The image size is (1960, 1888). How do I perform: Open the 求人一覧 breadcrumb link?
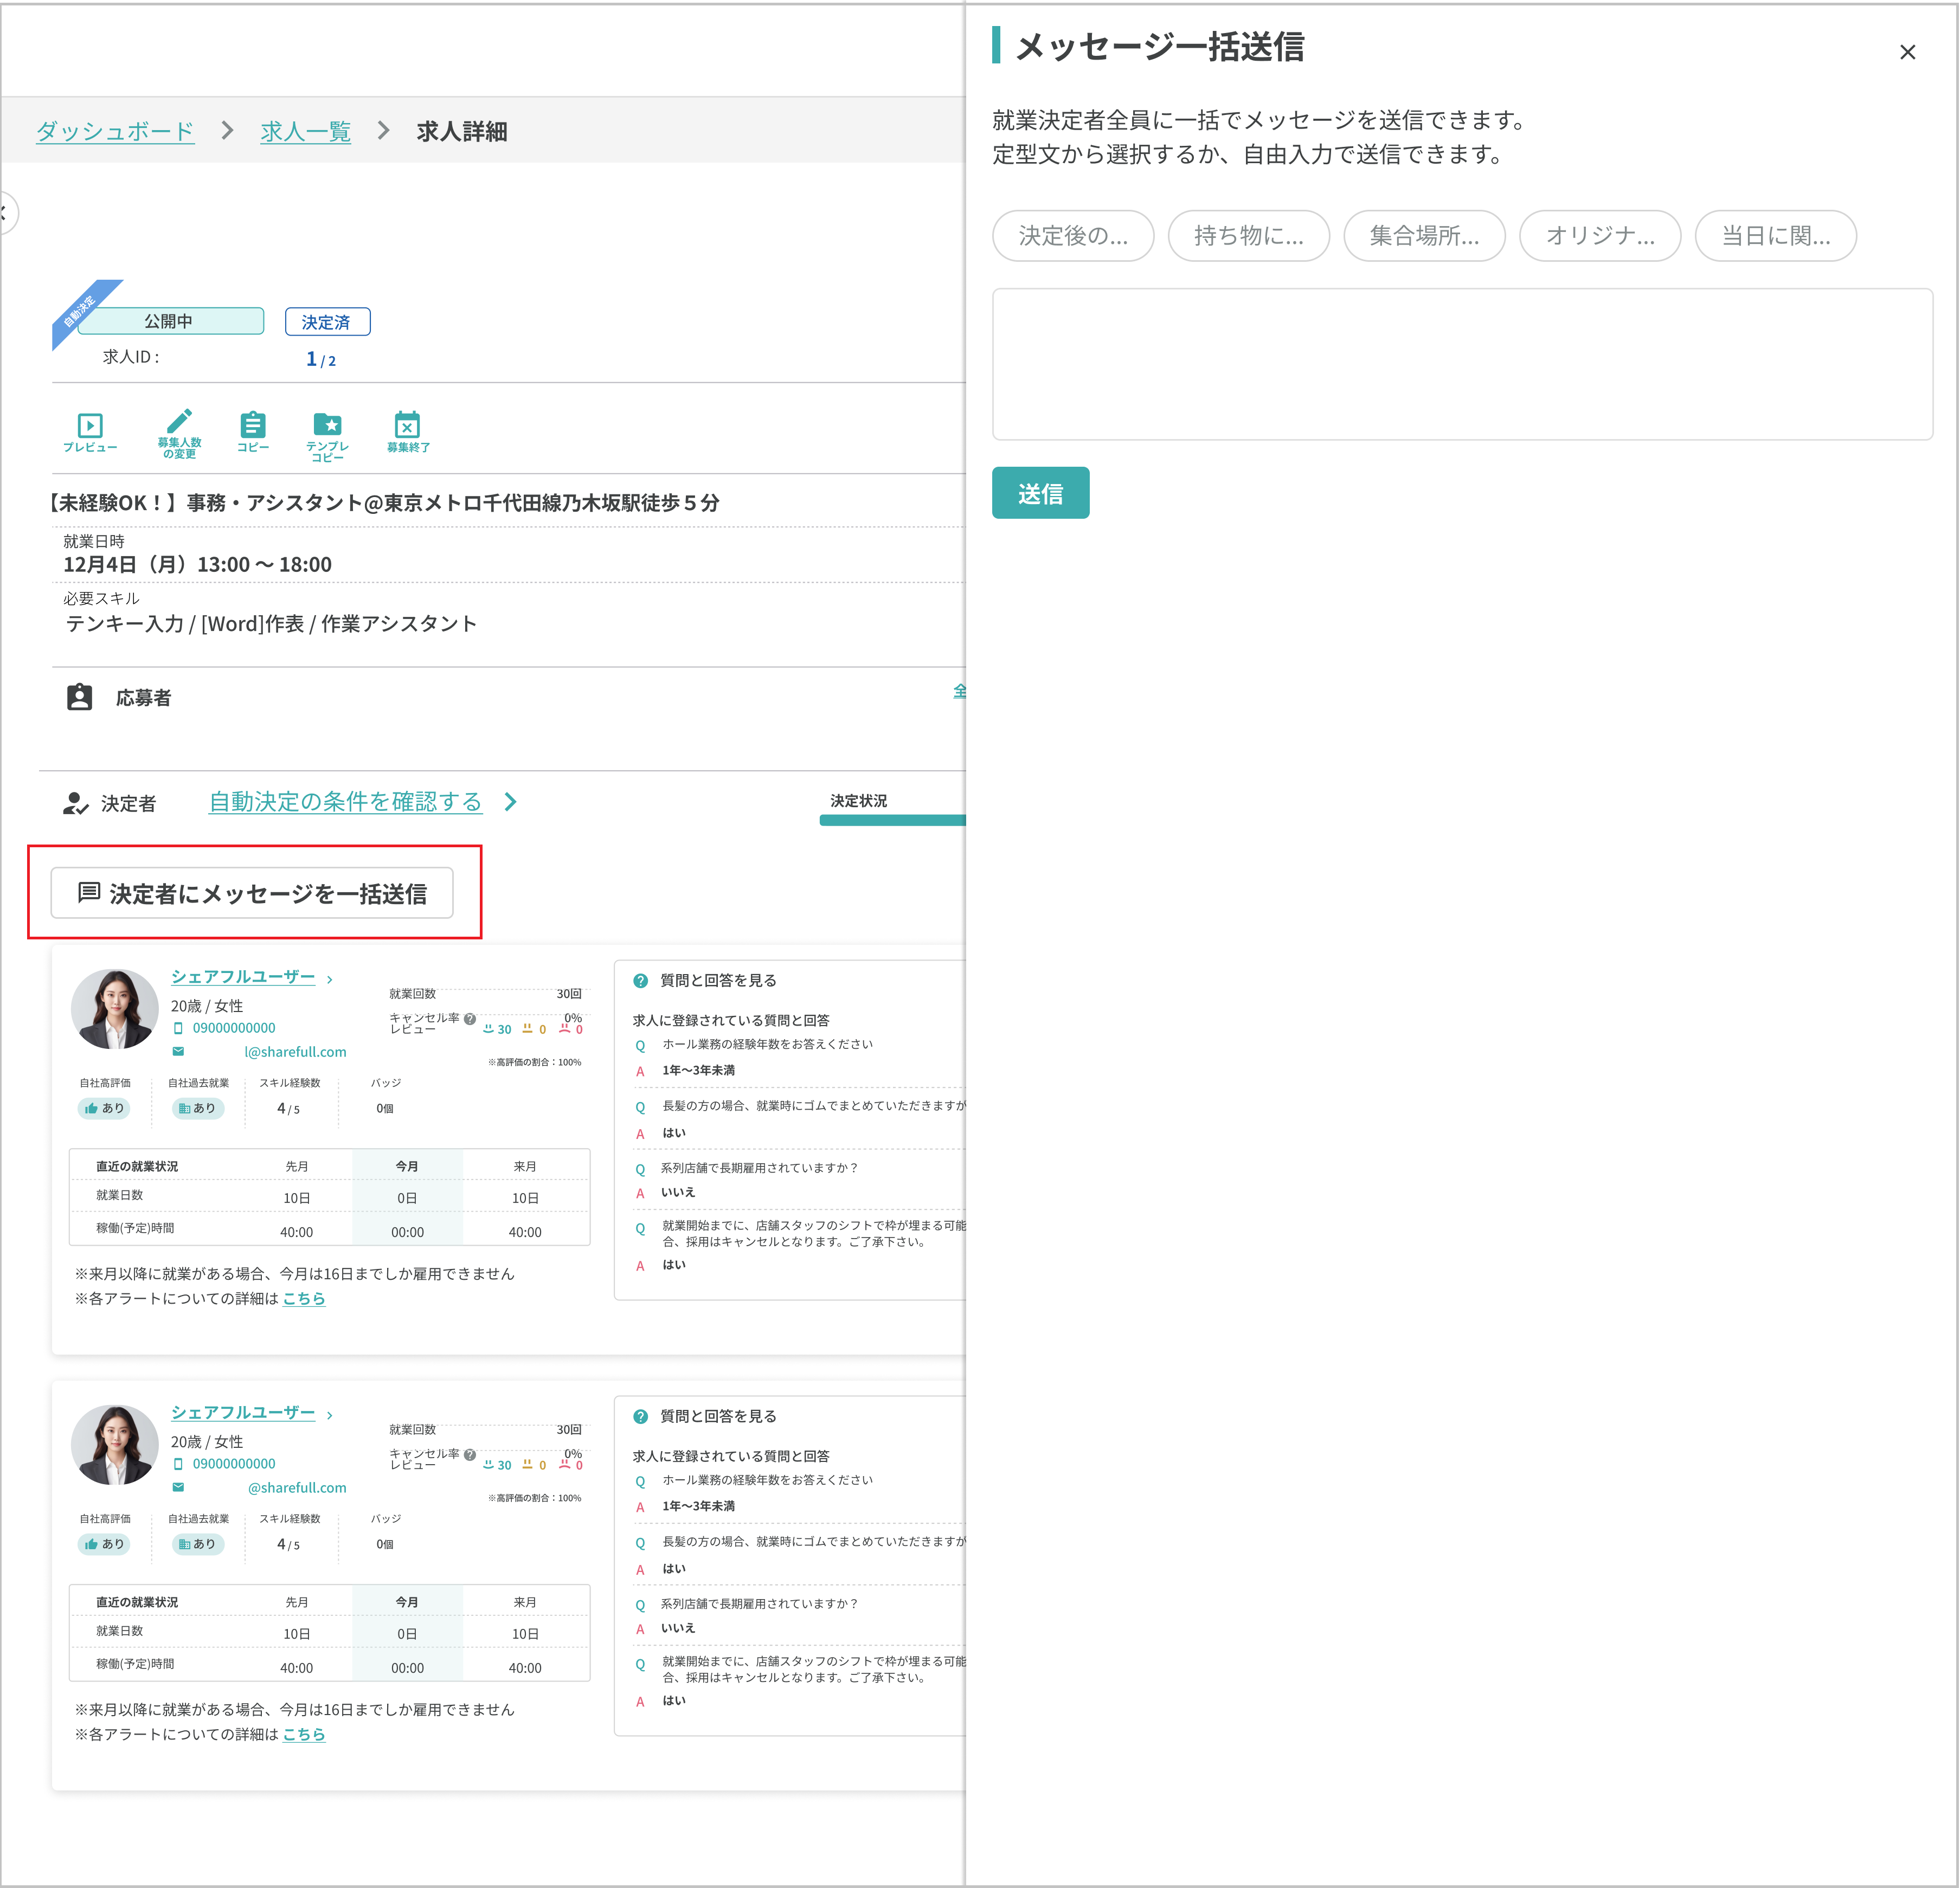[x=305, y=131]
